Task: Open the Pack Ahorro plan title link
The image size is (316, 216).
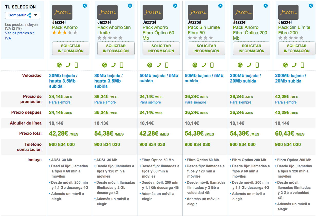Action: [65, 27]
